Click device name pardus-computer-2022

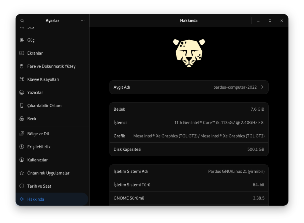235,87
